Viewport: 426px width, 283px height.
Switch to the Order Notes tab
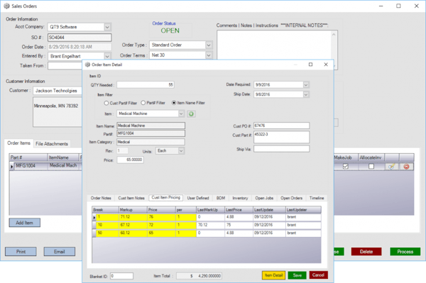(x=101, y=198)
